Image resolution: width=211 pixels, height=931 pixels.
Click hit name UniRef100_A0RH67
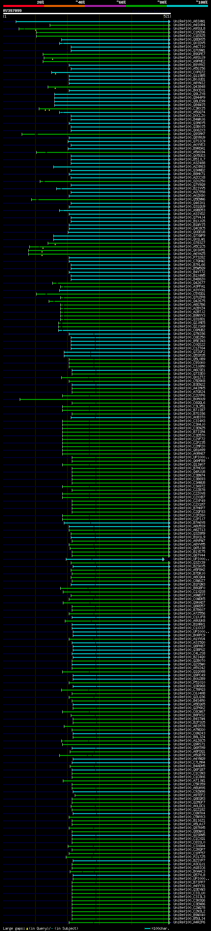coord(189,454)
